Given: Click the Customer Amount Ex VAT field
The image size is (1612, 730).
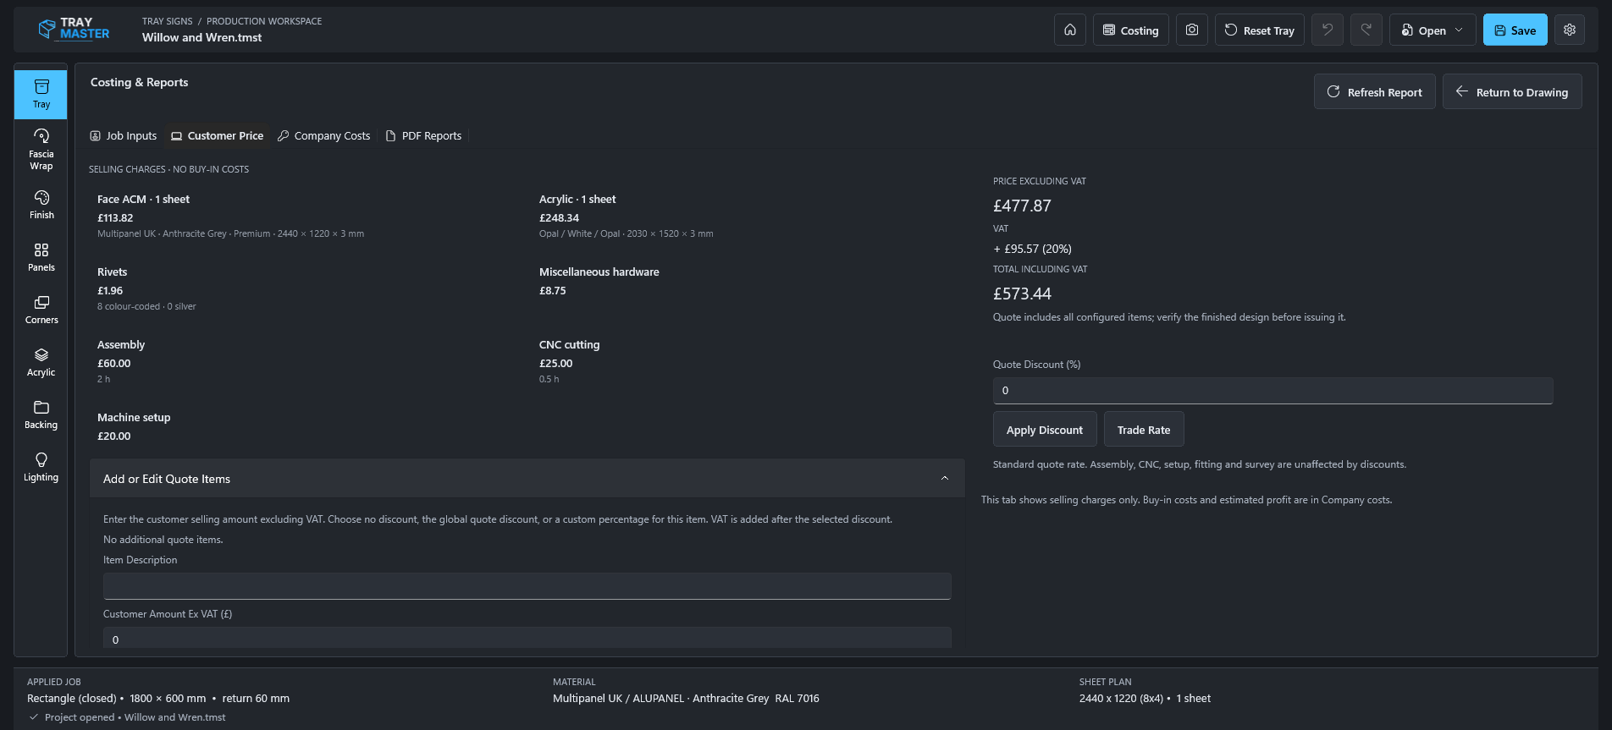Looking at the screenshot, I should [x=527, y=638].
